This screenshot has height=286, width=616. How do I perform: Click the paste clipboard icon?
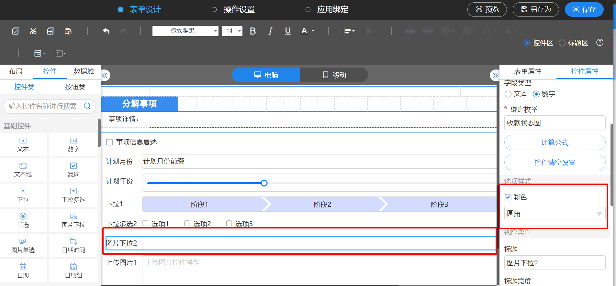click(x=68, y=31)
